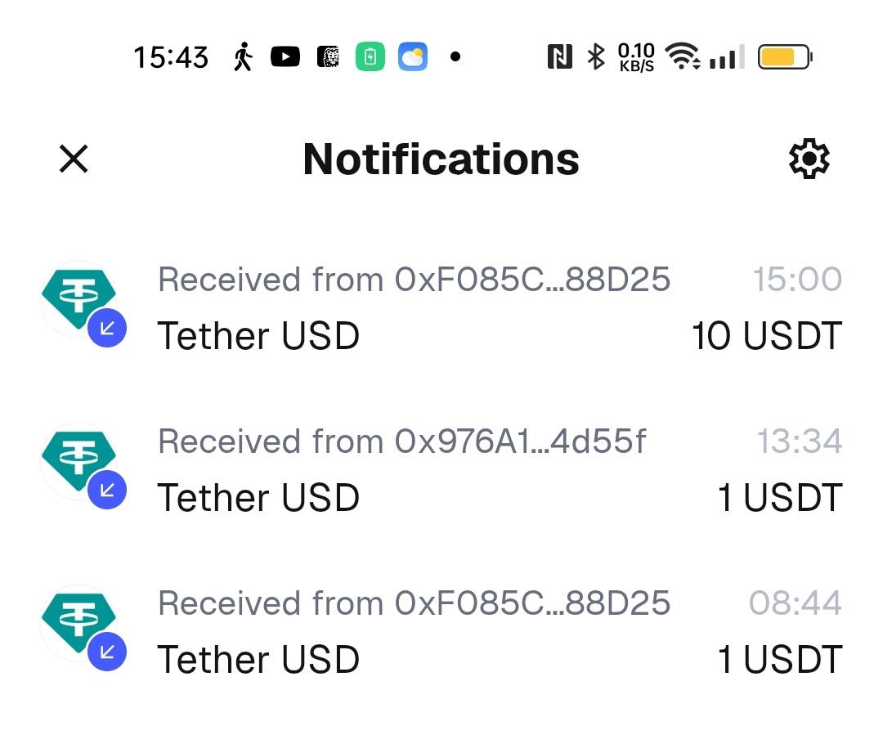
Task: Close the Notifications screen
Action: (74, 159)
